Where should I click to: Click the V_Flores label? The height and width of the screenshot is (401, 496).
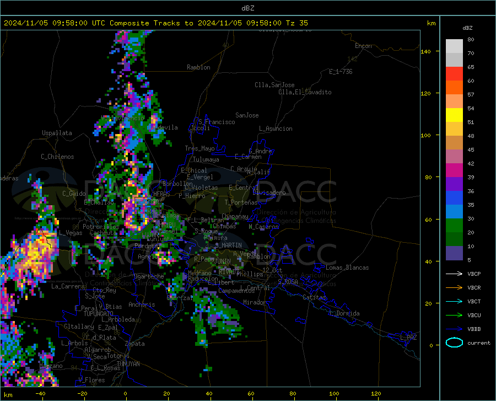coord(91,380)
